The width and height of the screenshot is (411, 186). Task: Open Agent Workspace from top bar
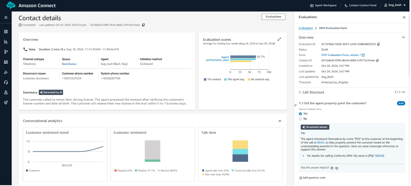pyautogui.click(x=323, y=5)
